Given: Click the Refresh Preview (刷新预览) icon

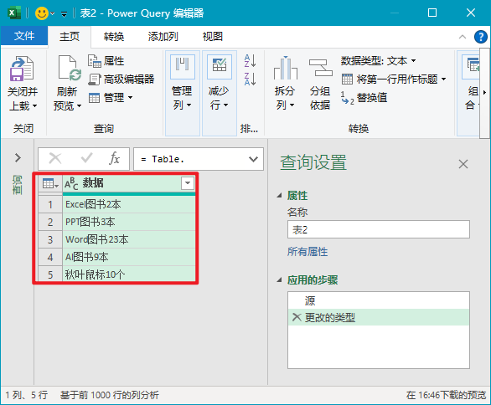Looking at the screenshot, I should tap(70, 68).
